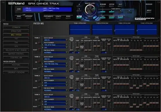Toggle Tone Switch 3
This screenshot has height=112, width=161.
[x=120, y=12]
